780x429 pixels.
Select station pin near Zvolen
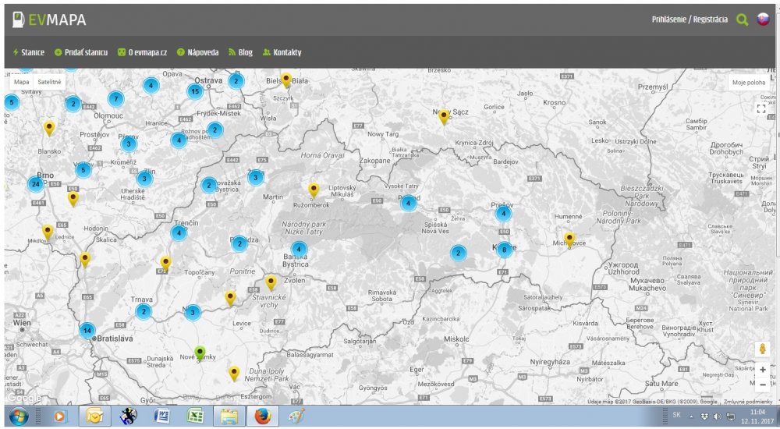tap(271, 282)
